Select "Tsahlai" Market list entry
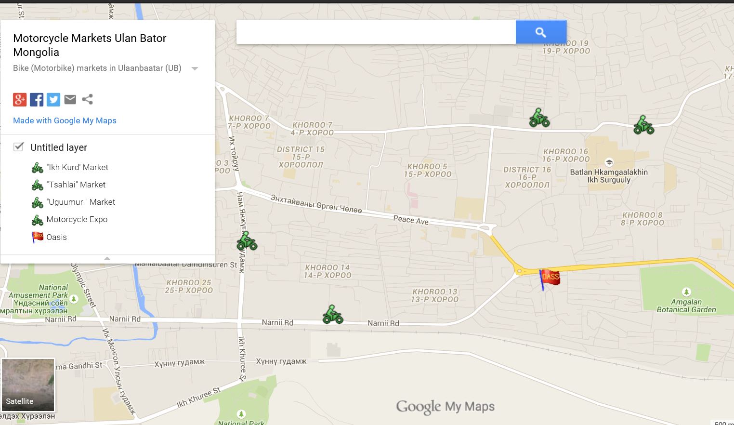The image size is (734, 425). pyautogui.click(x=76, y=185)
